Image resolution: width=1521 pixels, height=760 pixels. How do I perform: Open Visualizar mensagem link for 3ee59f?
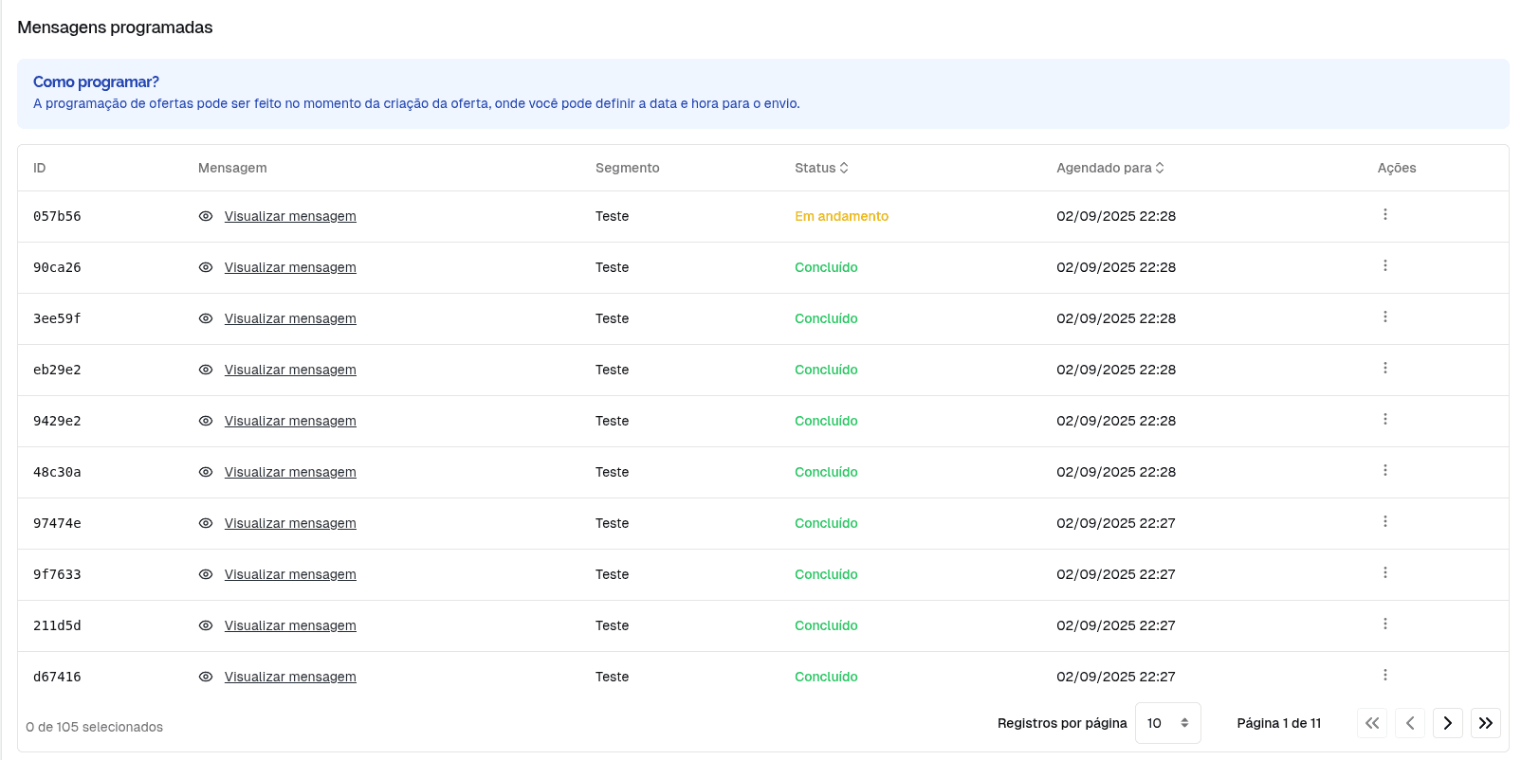pos(290,318)
